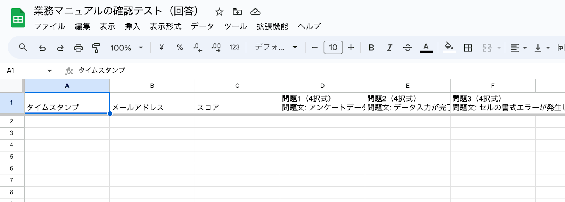Open the 表示 menu

pyautogui.click(x=107, y=26)
